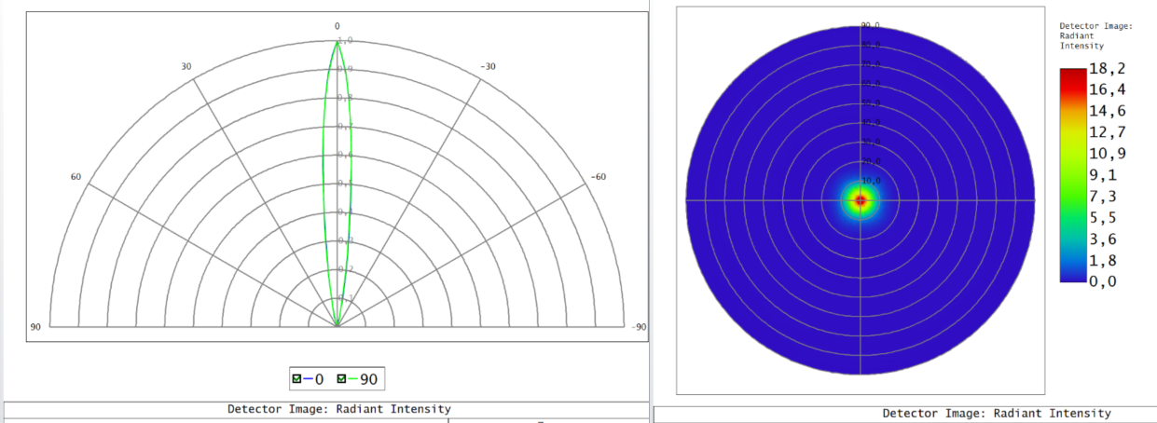Click the 0 degree label atop the polar plot
The width and height of the screenshot is (1157, 423).
337,26
